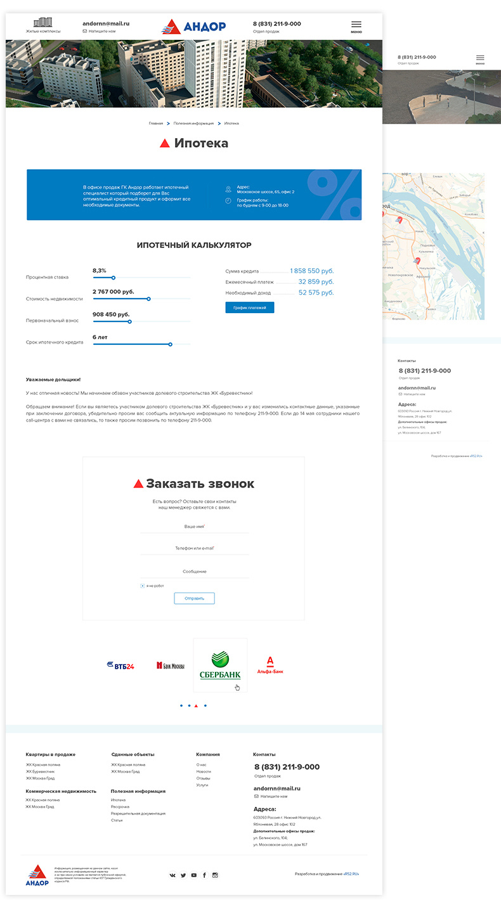Click Напишите нам in main footer contacts

(274, 796)
